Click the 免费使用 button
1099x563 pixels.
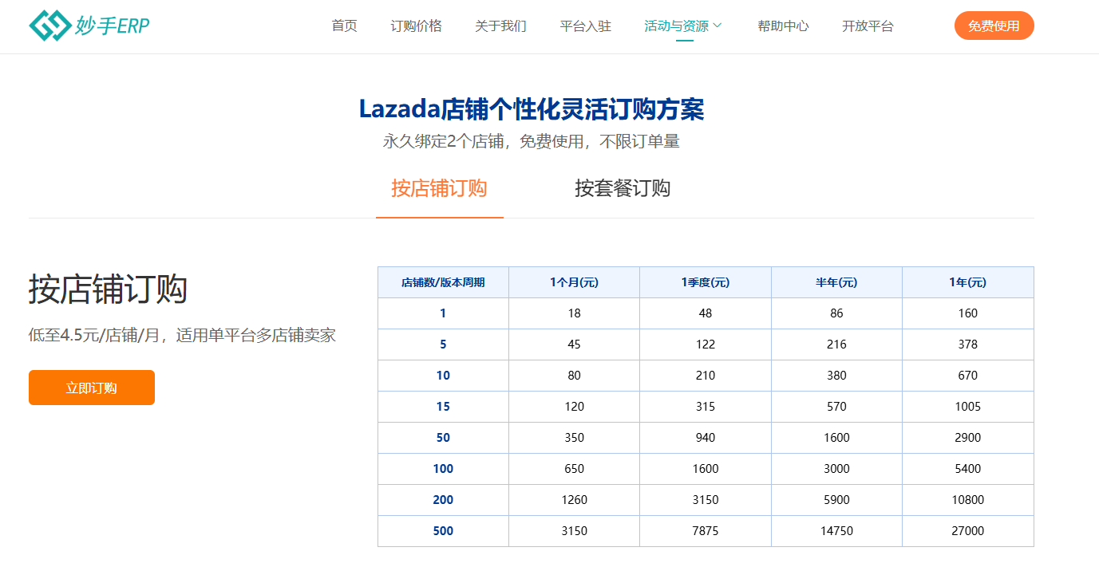[994, 26]
